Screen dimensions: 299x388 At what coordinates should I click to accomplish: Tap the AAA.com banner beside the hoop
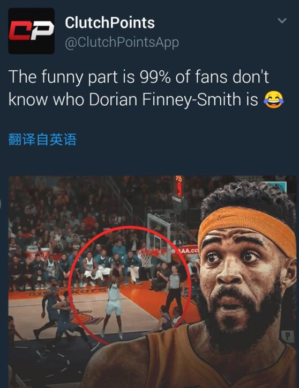(x=188, y=251)
